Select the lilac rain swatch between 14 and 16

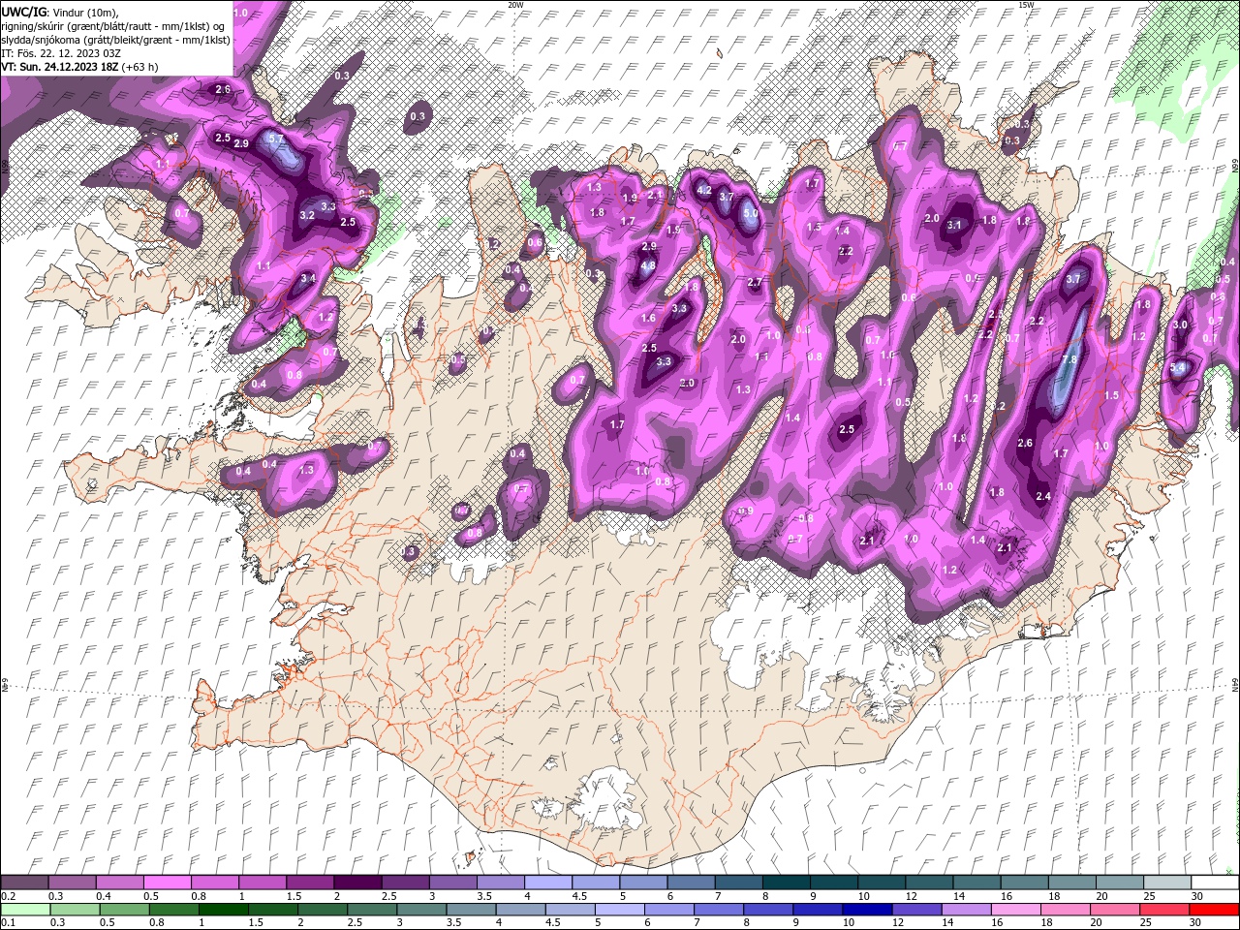pyautogui.click(x=967, y=910)
